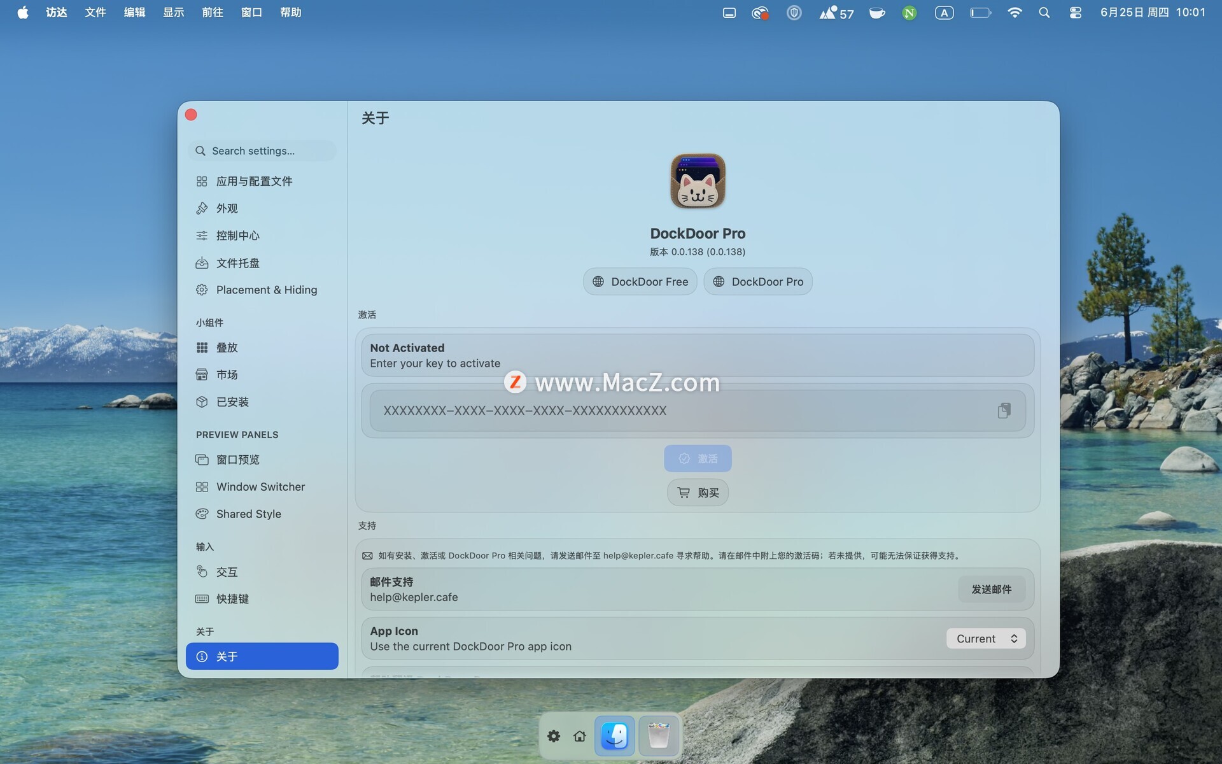Close the DockDoor settings window
This screenshot has height=764, width=1222.
[x=191, y=115]
